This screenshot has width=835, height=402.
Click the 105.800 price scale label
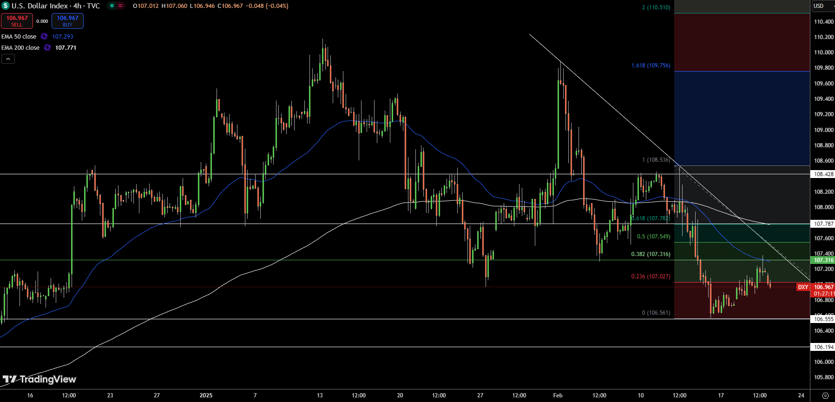(823, 377)
